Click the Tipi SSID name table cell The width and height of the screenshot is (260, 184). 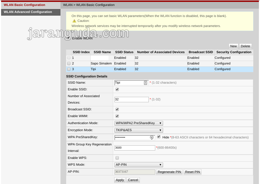[102, 69]
